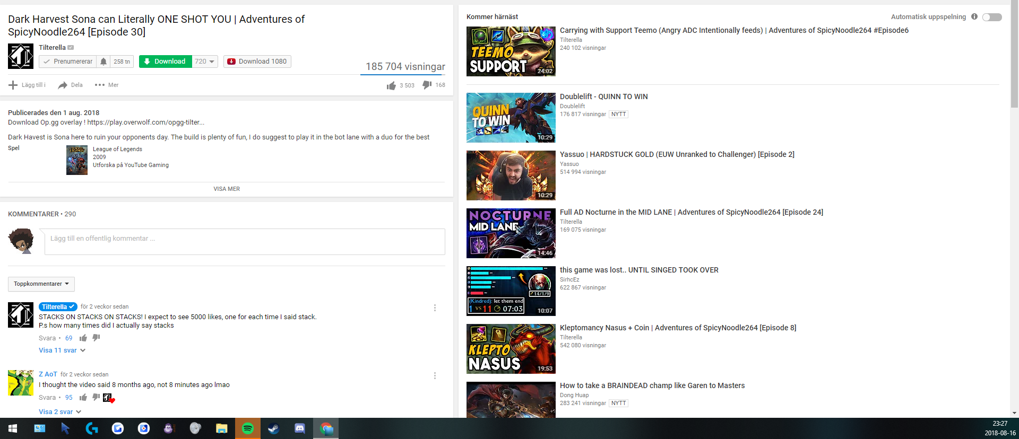Open the Singed took over video thumbnail
This screenshot has width=1019, height=439.
[x=511, y=291]
